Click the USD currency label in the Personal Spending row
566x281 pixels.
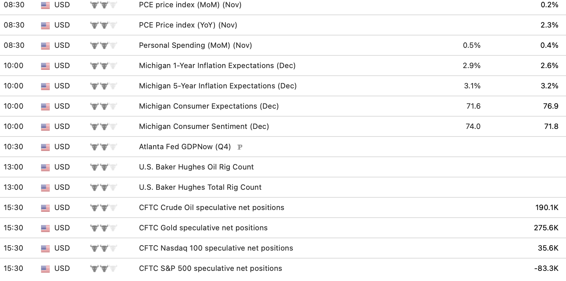(62, 45)
